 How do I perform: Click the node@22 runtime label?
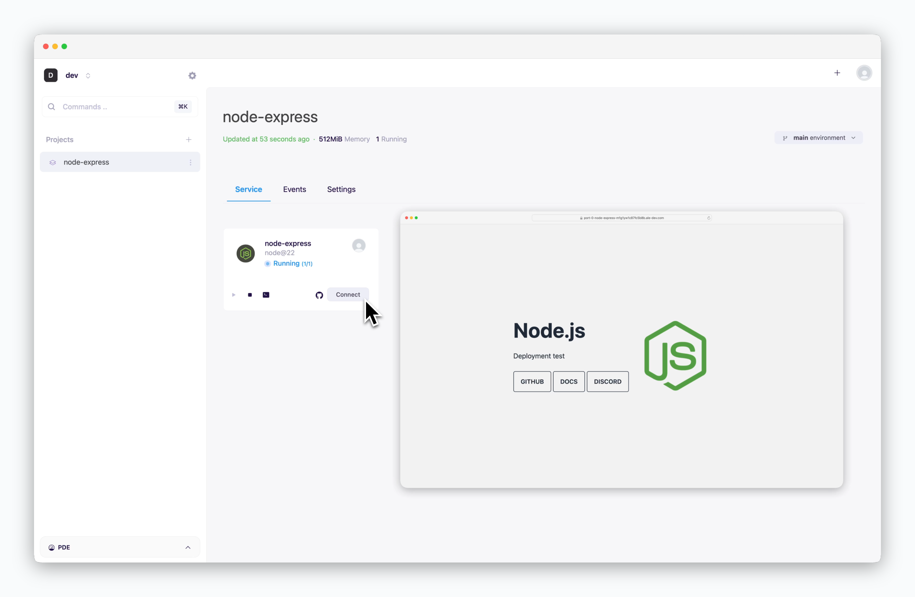(279, 253)
